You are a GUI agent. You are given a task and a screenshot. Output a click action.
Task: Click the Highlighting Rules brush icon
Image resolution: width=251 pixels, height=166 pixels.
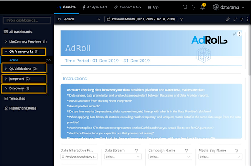click(x=6, y=108)
